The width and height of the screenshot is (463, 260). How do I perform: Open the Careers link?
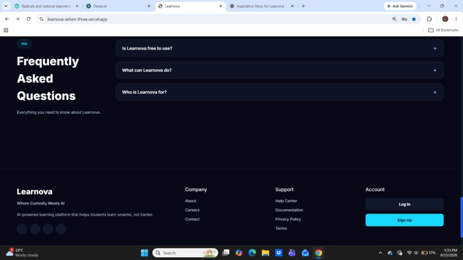coord(192,210)
